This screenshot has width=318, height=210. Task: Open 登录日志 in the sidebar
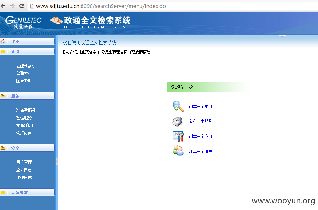tap(24, 170)
